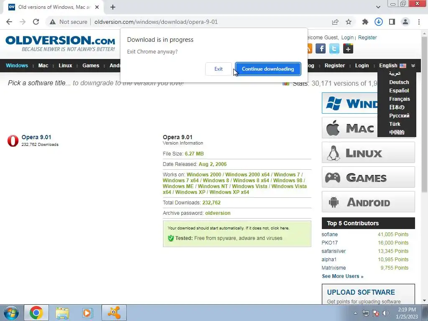Click the 'click here' download link
Viewport: 428px width, 321px height.
(x=280, y=228)
